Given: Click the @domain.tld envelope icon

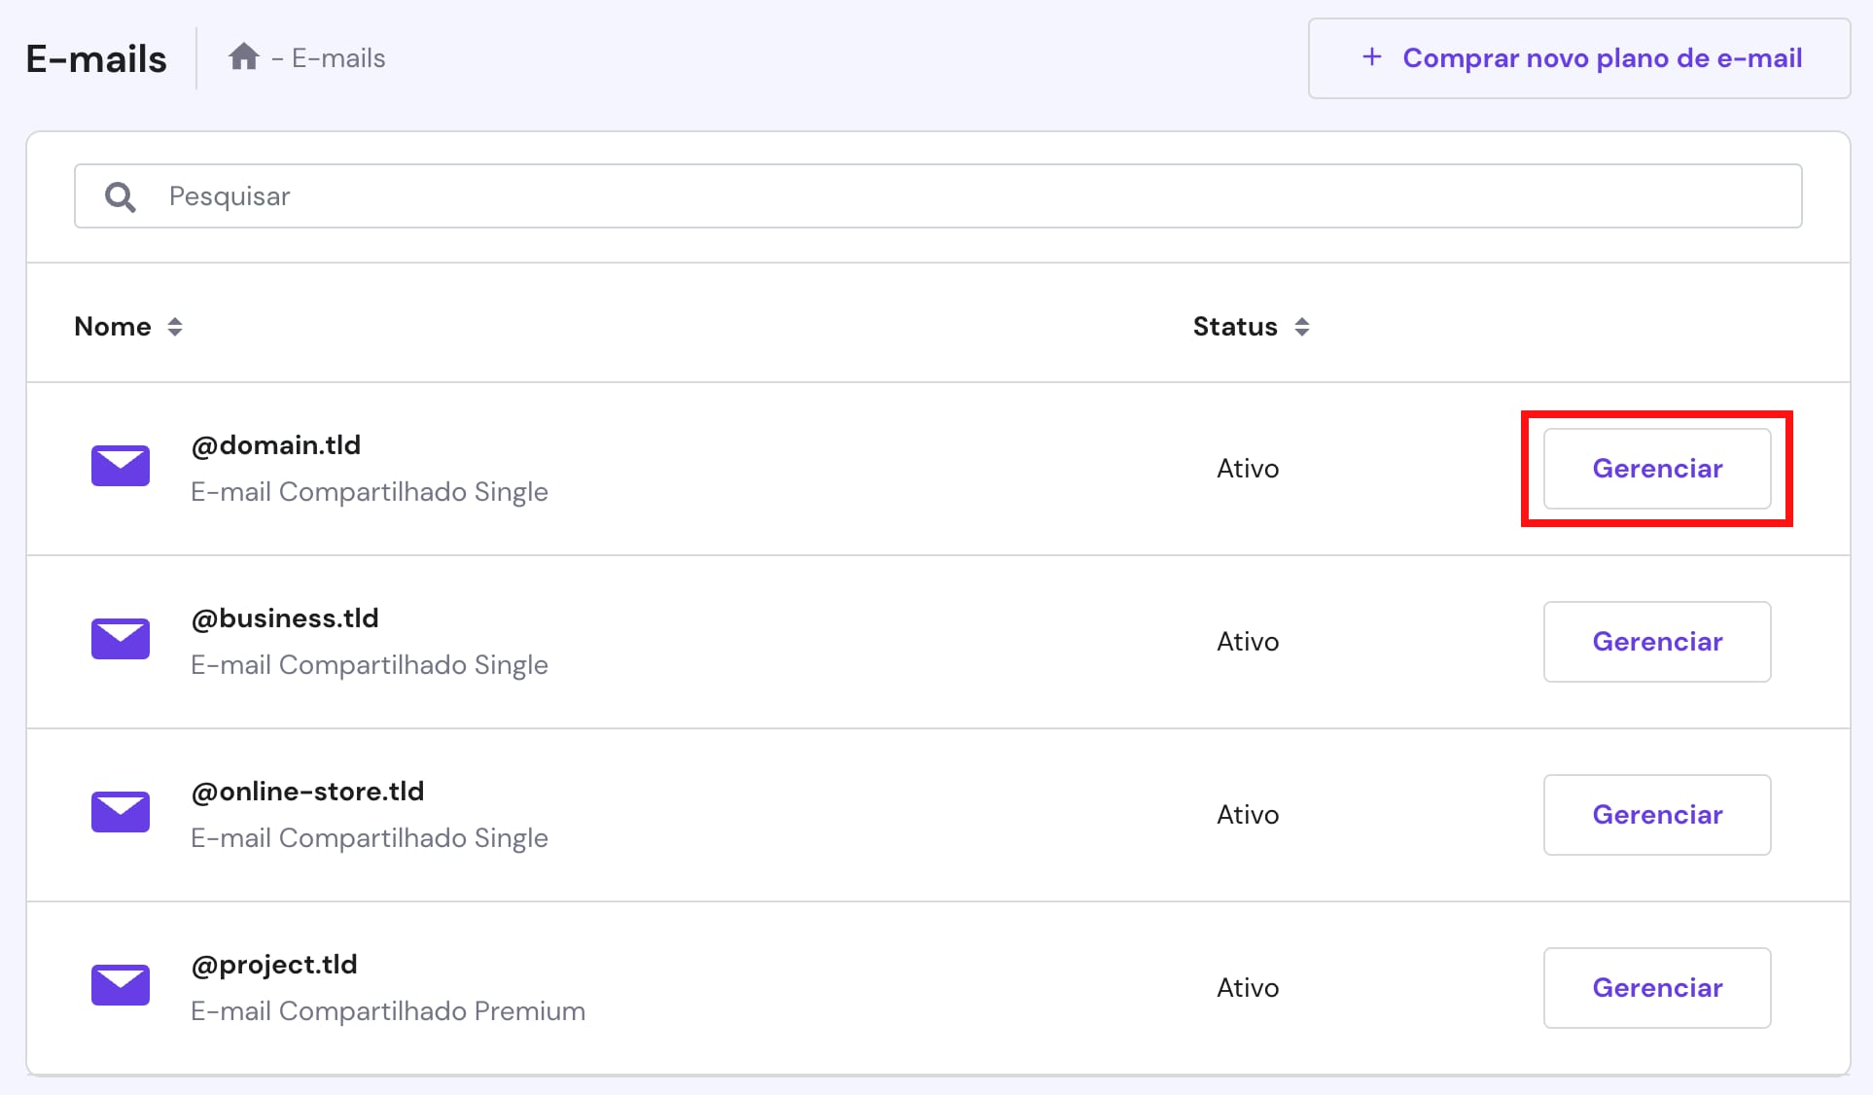Looking at the screenshot, I should click(120, 466).
